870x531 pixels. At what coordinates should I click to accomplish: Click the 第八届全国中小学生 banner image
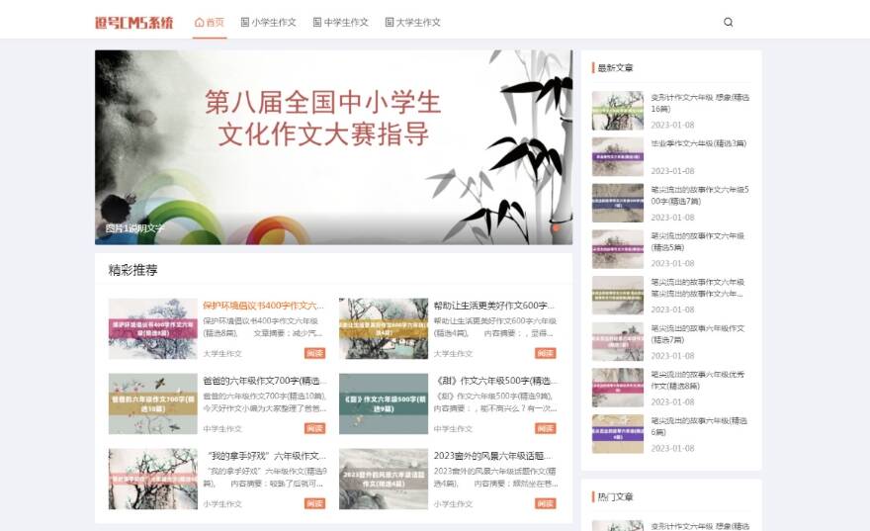coord(333,146)
